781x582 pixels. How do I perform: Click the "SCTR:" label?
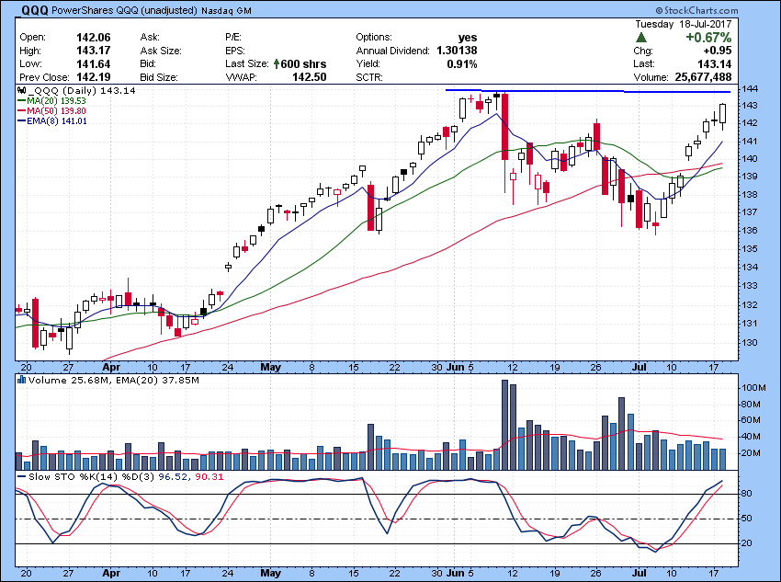[369, 77]
